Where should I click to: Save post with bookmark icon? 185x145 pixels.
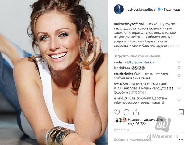(x=181, y=112)
